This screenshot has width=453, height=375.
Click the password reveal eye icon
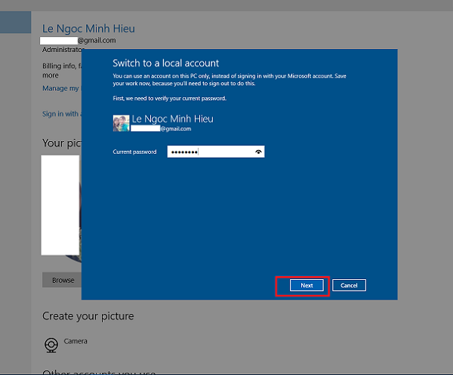click(259, 152)
